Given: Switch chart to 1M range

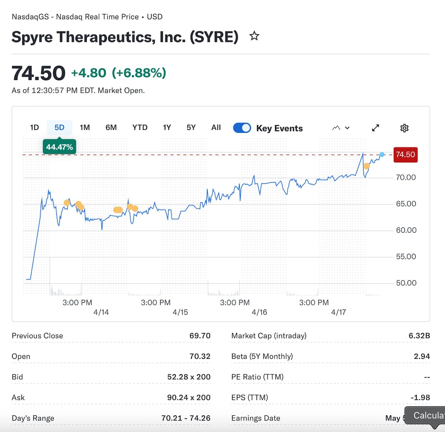Looking at the screenshot, I should point(85,128).
